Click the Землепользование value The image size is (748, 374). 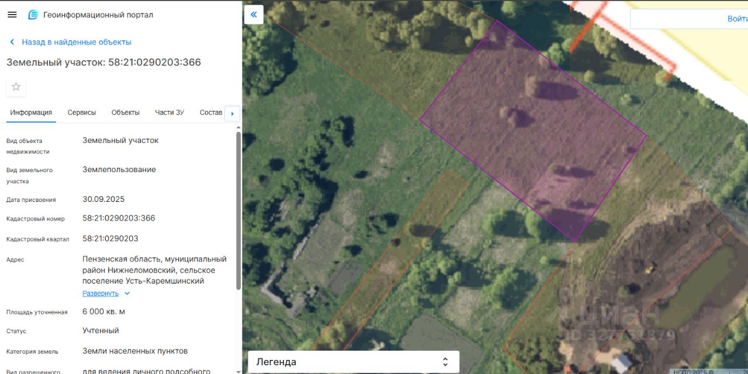point(119,170)
